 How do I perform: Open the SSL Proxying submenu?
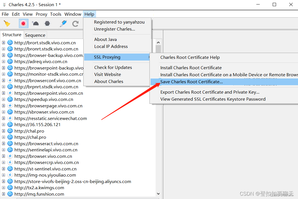click(117, 57)
